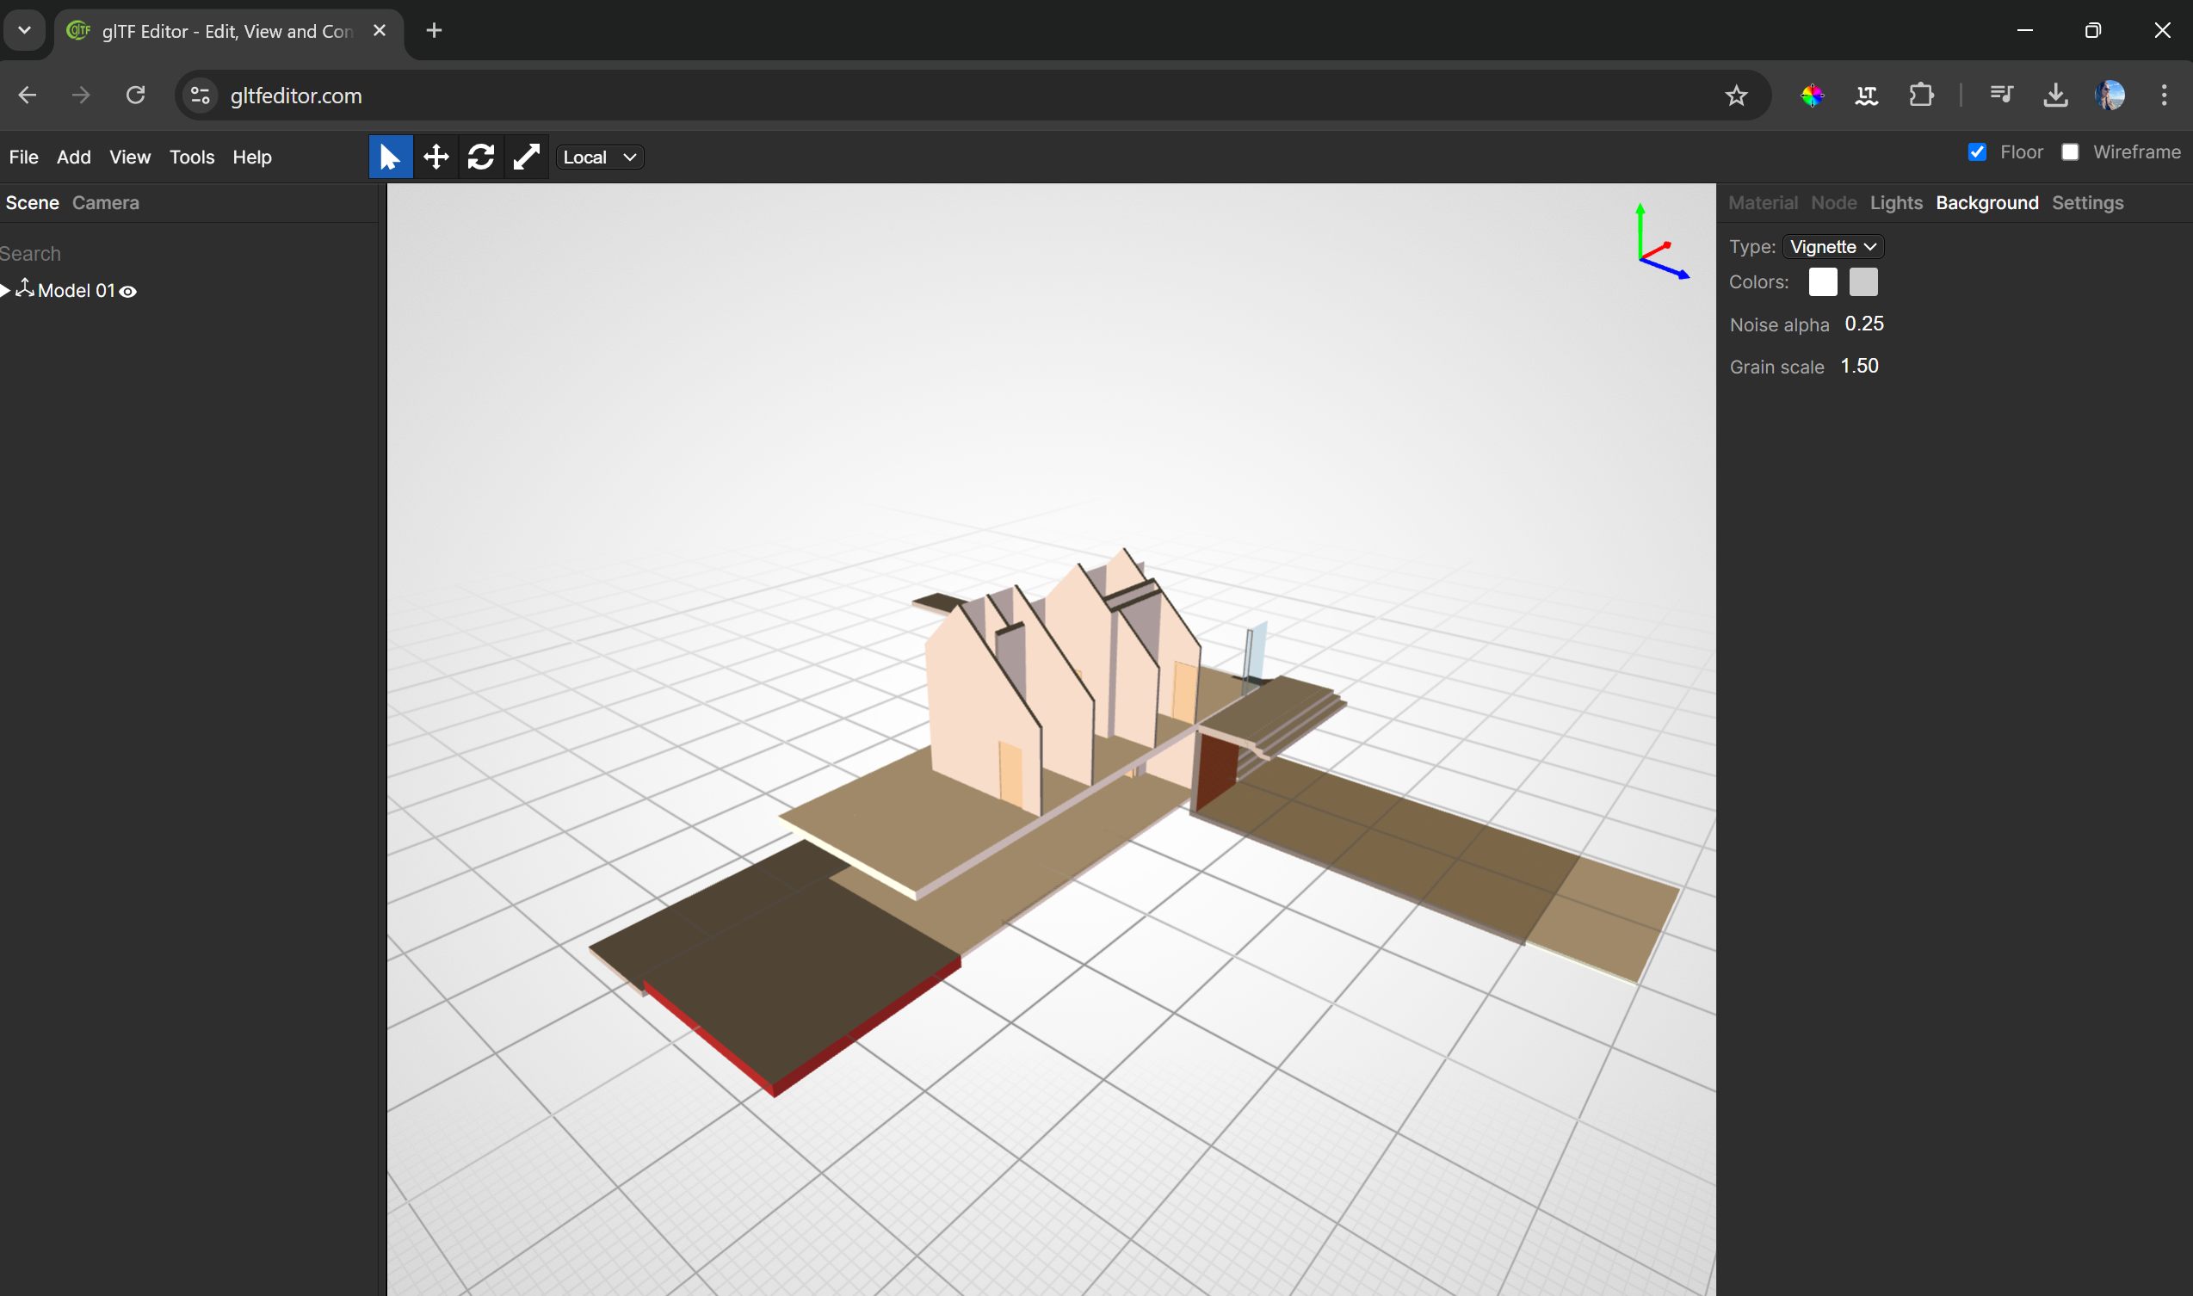The width and height of the screenshot is (2193, 1296).
Task: Click the browser reload page icon
Action: click(135, 96)
